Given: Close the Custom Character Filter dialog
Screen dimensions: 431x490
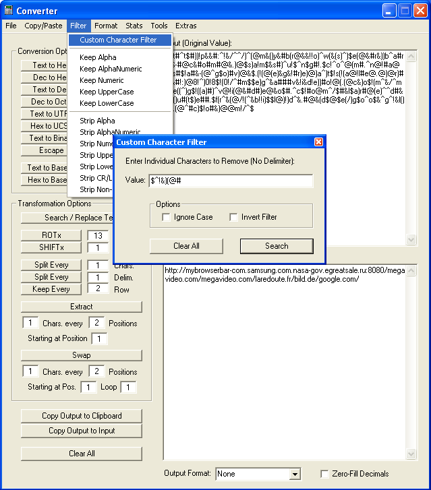Looking at the screenshot, I should coord(318,142).
